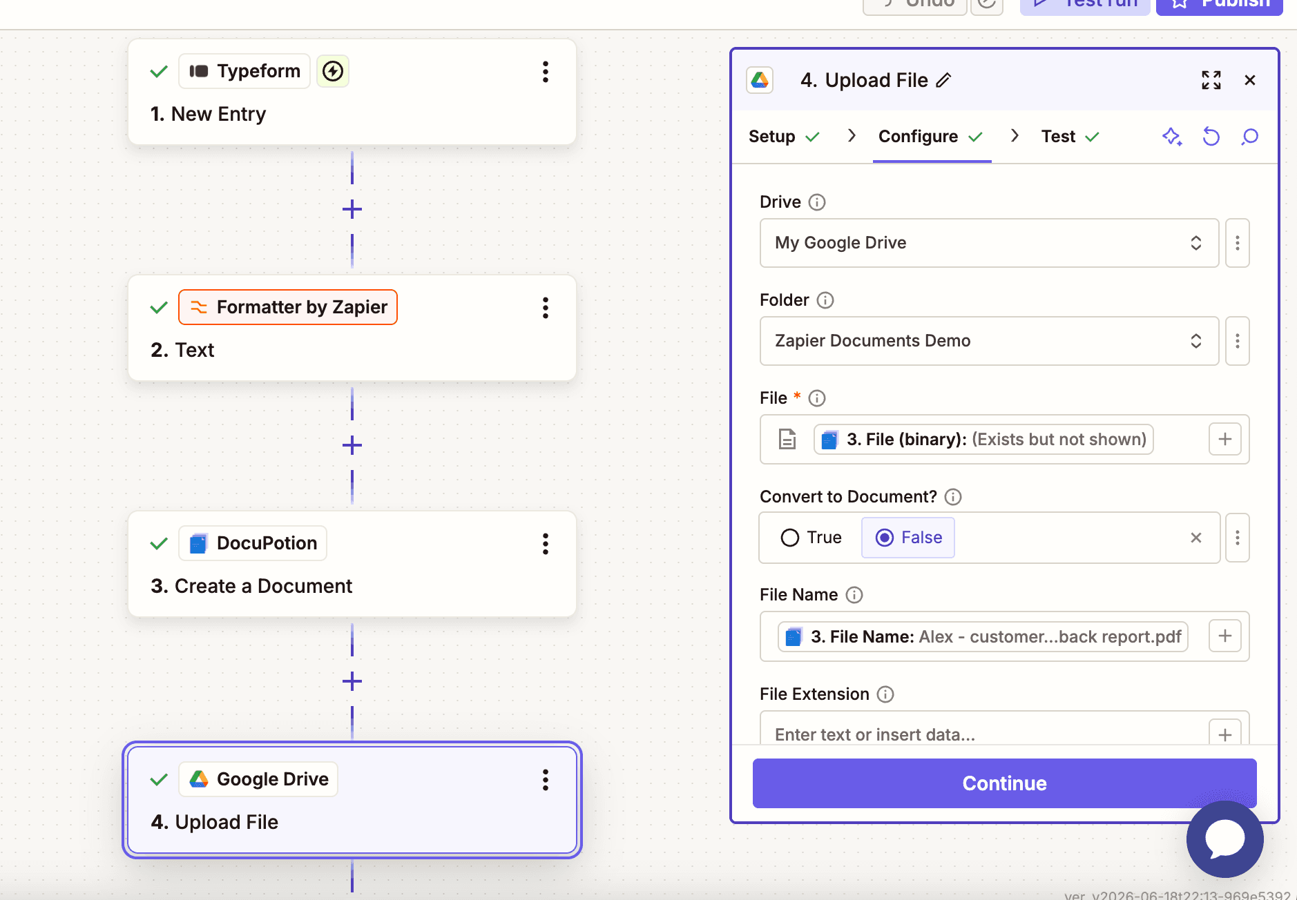Viewport: 1297px width, 900px height.
Task: Show info tooltip for File field
Action: point(817,398)
